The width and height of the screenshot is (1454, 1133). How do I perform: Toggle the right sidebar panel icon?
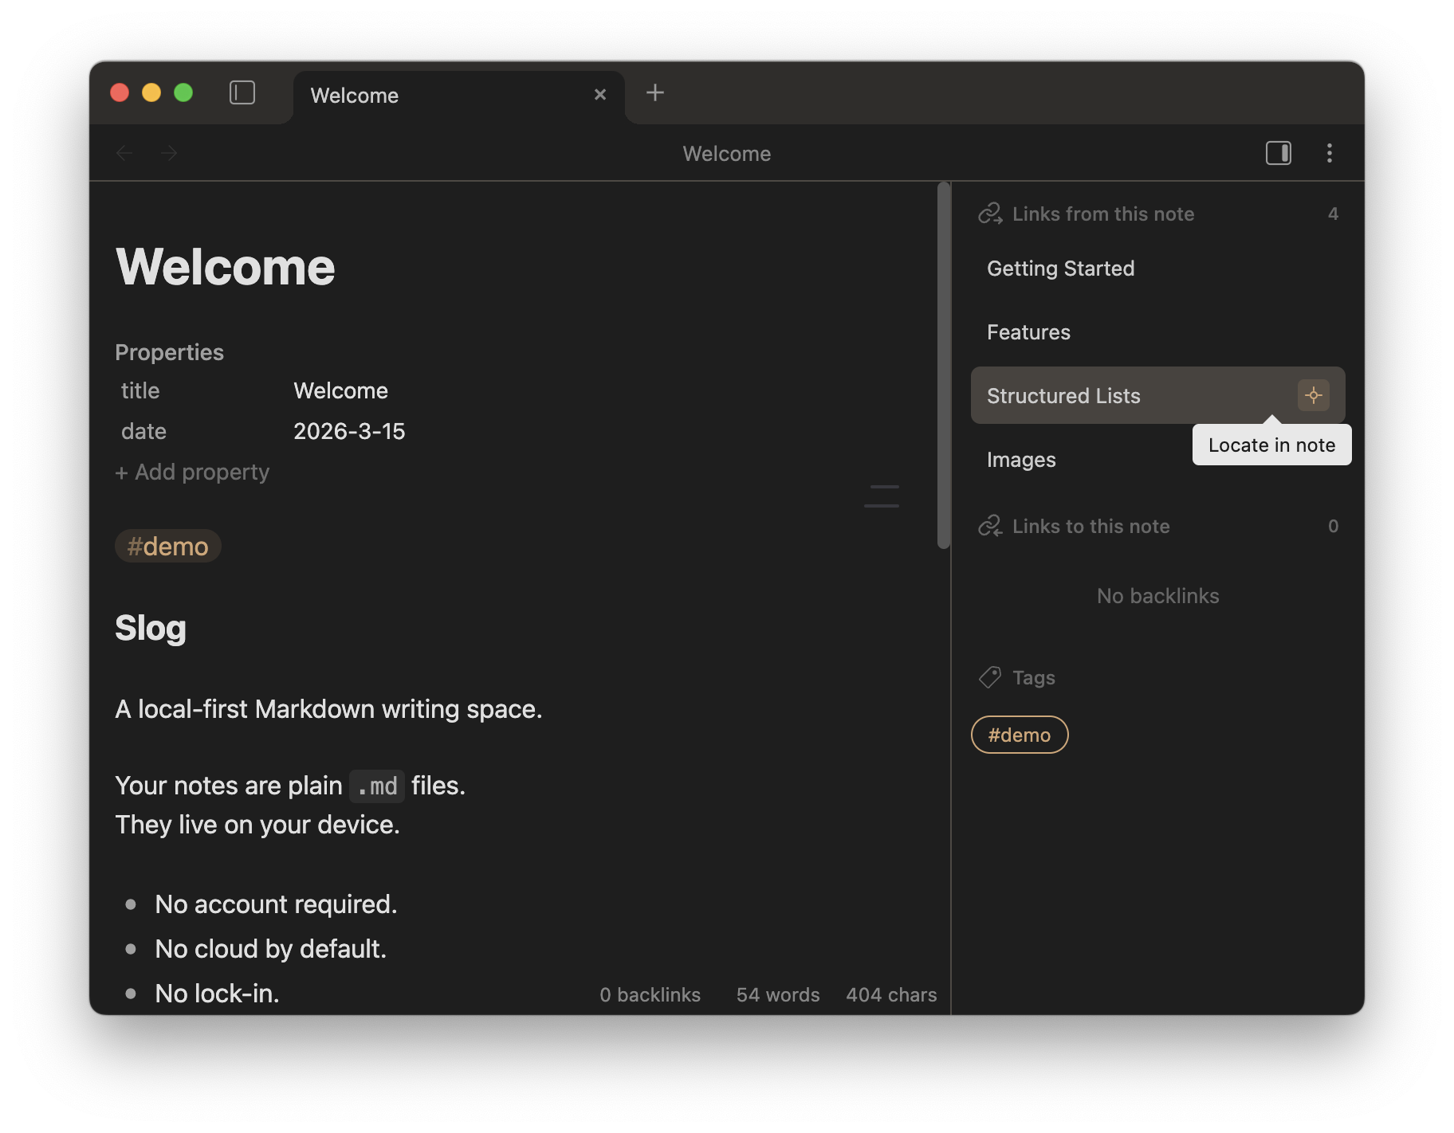[1278, 153]
